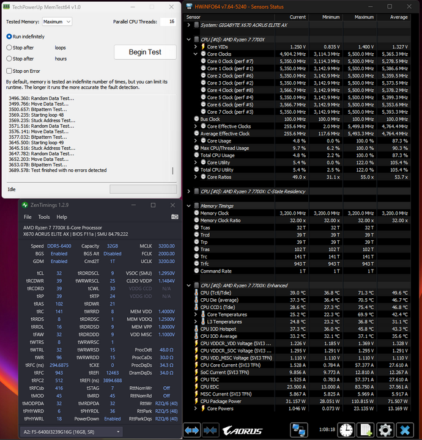Select the Stop after hours radio button

point(9,59)
